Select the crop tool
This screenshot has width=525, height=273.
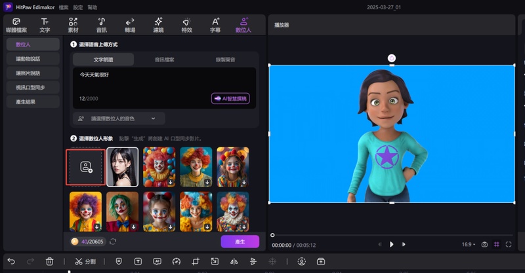196,261
